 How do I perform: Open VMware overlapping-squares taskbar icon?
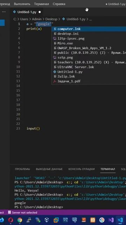point(56,220)
